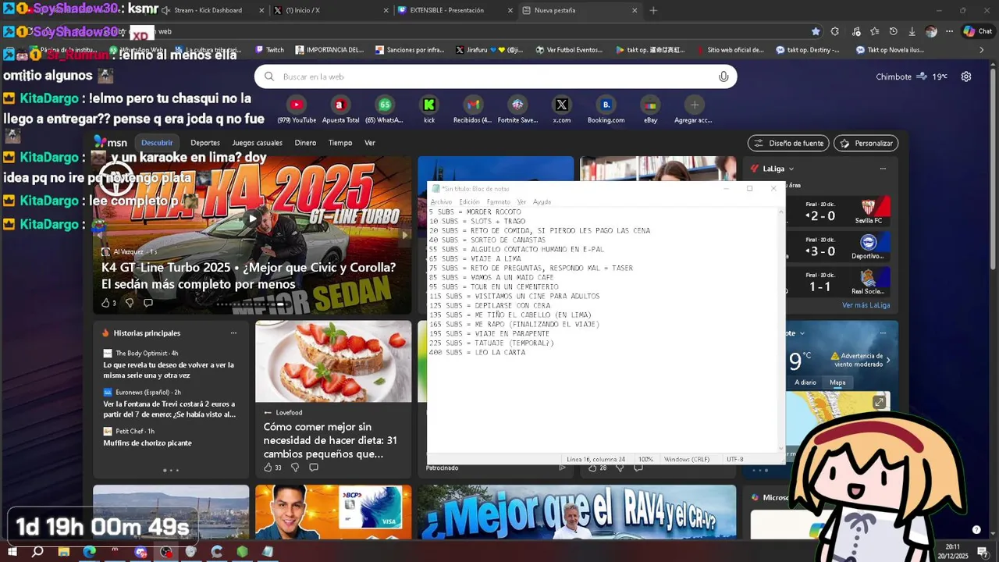Open the kick quick link tile
The image size is (999, 562).
click(428, 109)
